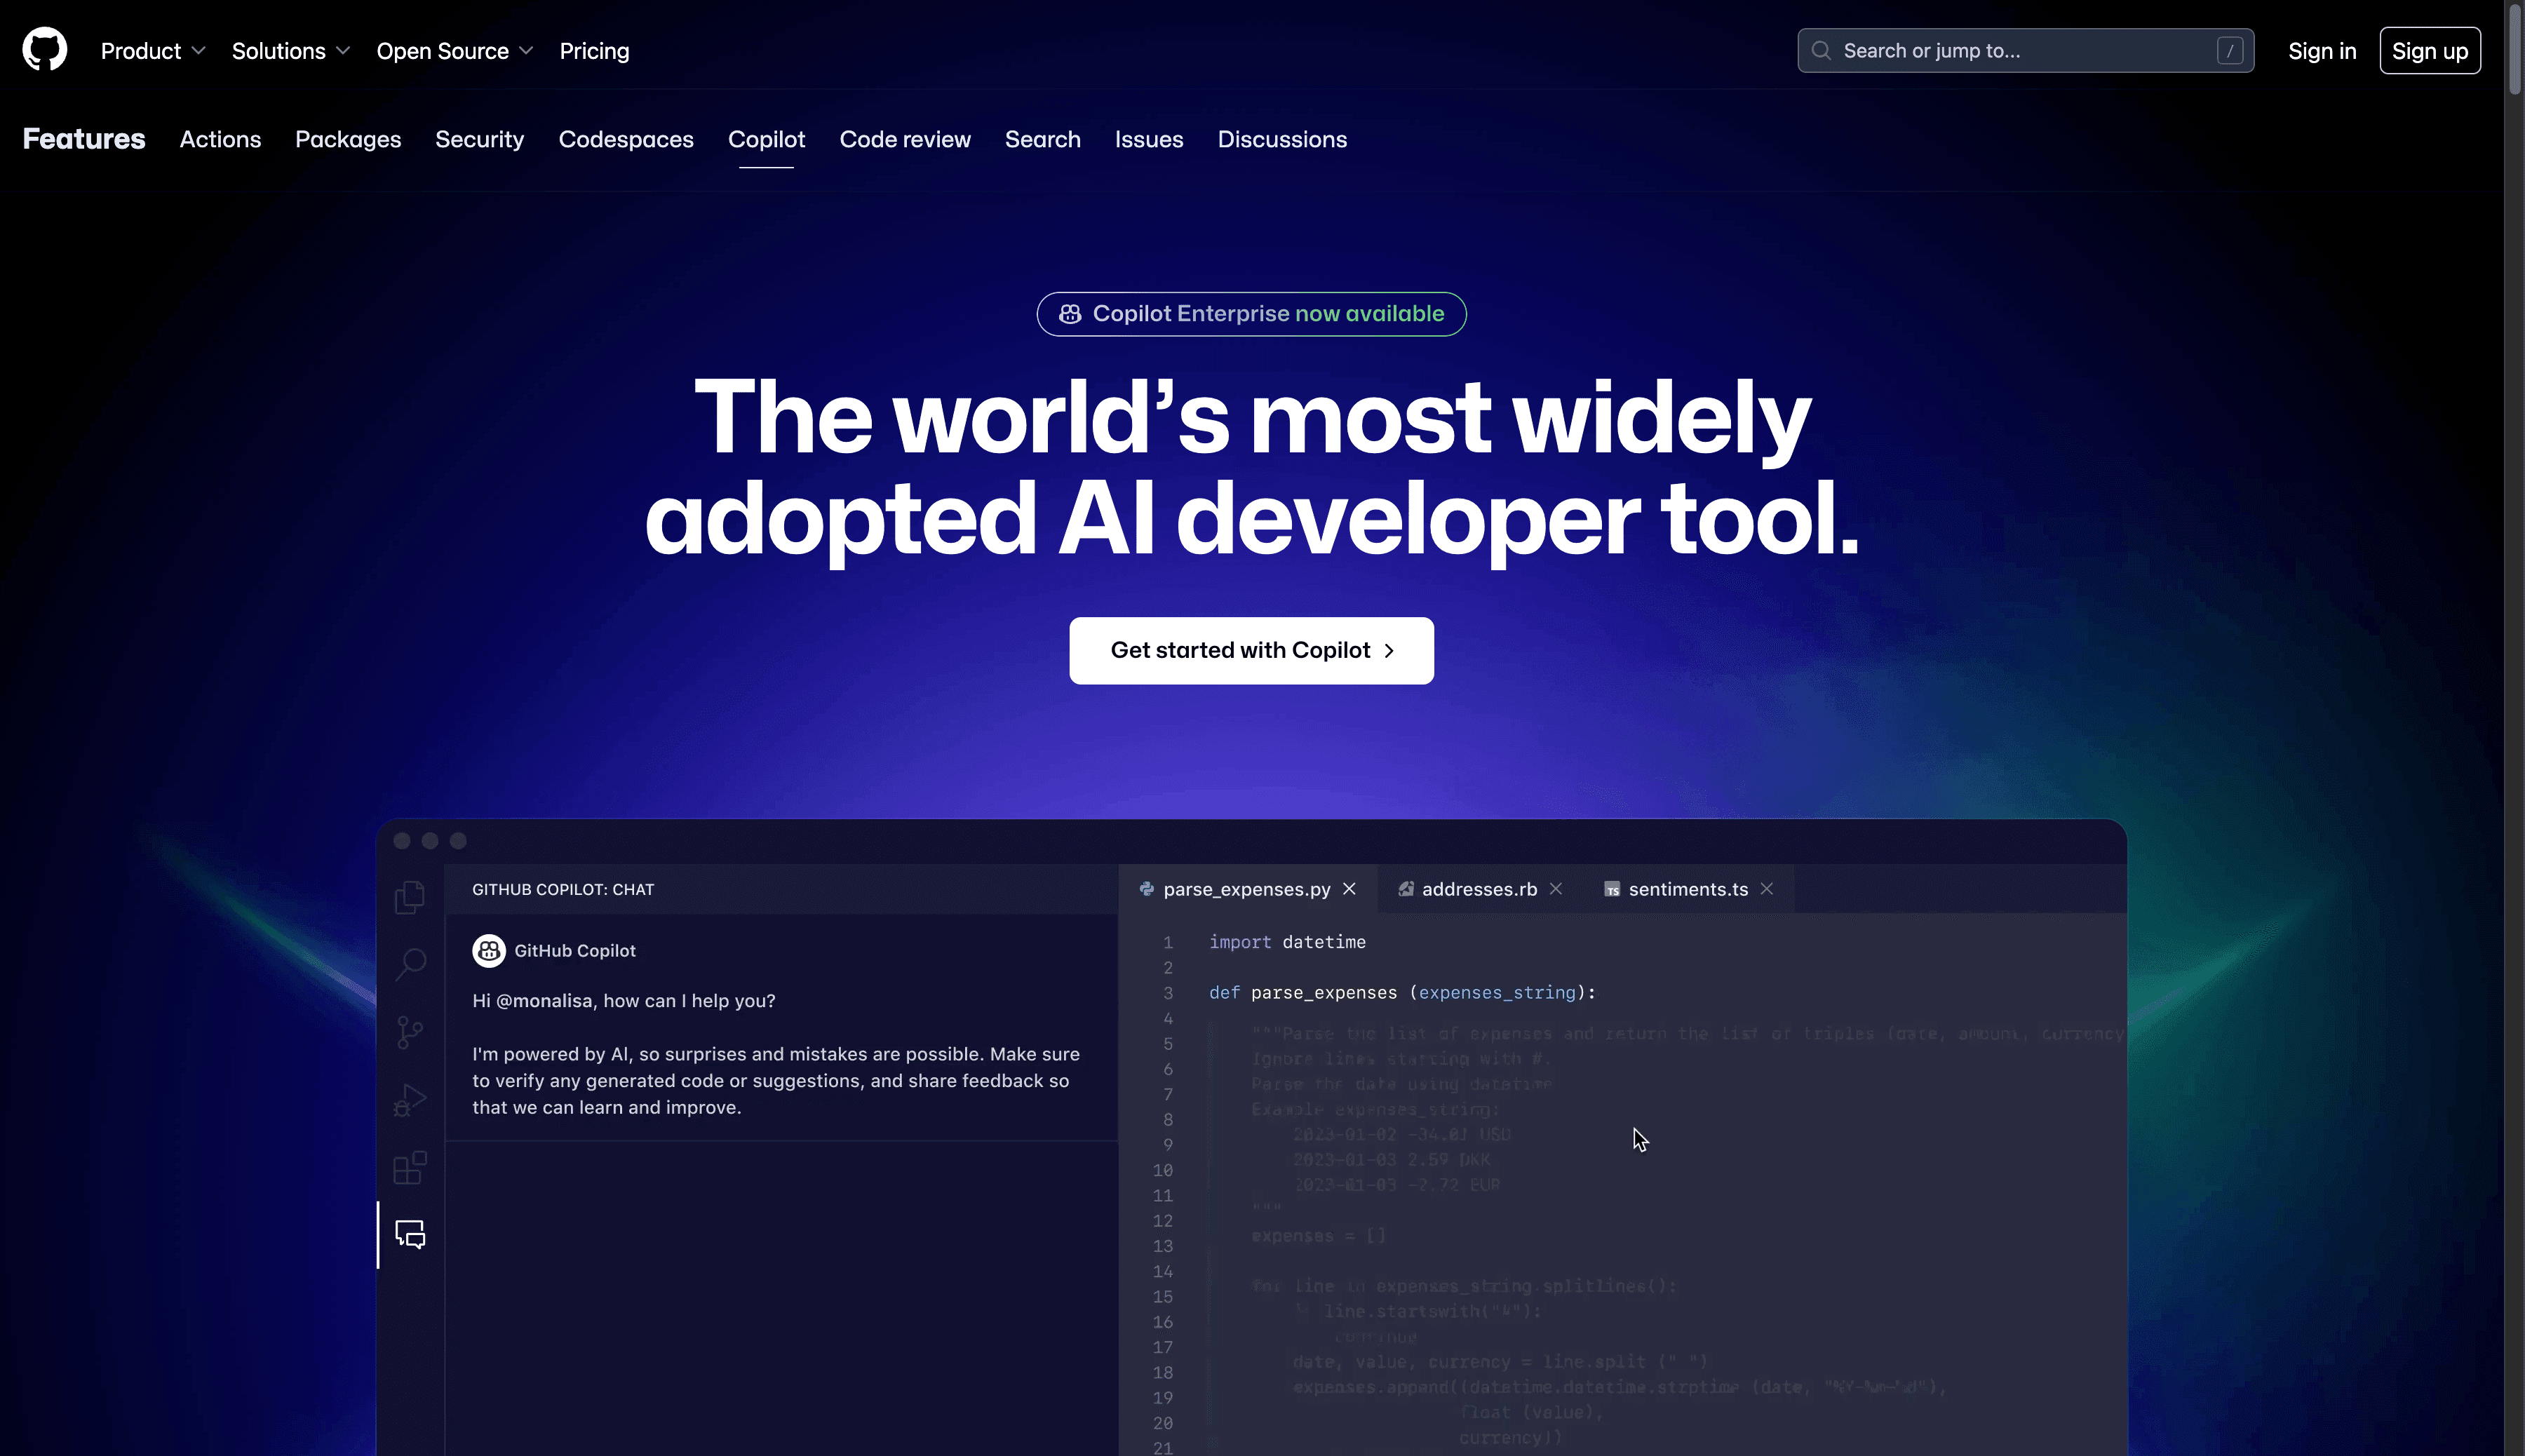Image resolution: width=2525 pixels, height=1456 pixels.
Task: Go to the Actions feature tab
Action: tap(220, 139)
